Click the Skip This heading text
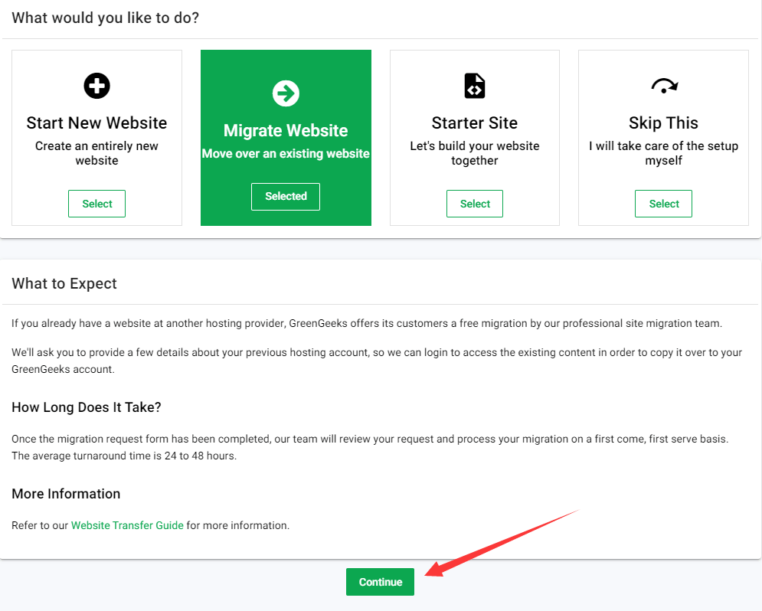The width and height of the screenshot is (762, 611). pyautogui.click(x=663, y=123)
